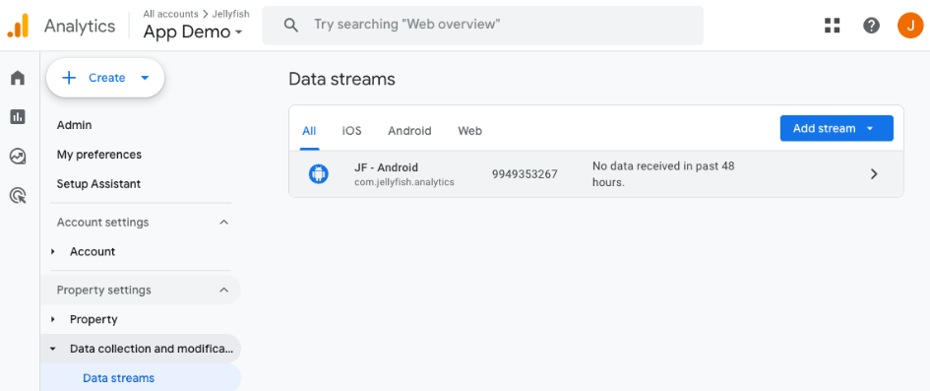Expand the Property tree item
The height and width of the screenshot is (391, 930).
[x=53, y=319]
